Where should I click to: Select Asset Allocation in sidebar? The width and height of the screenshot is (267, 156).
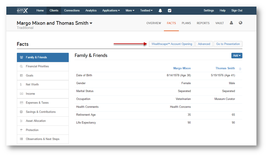pos(43,121)
